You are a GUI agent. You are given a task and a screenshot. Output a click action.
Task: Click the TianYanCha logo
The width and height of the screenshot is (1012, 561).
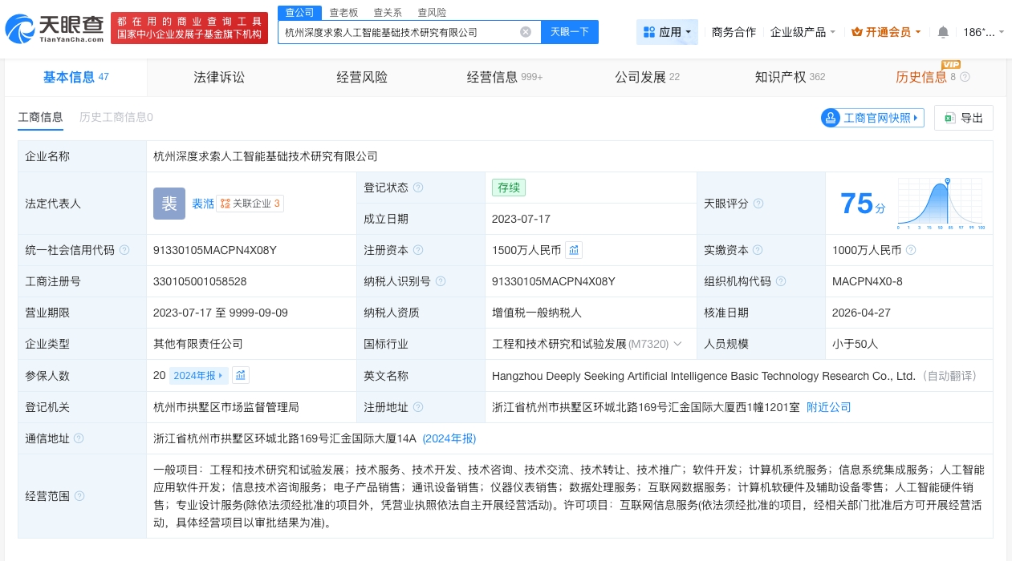(55, 28)
